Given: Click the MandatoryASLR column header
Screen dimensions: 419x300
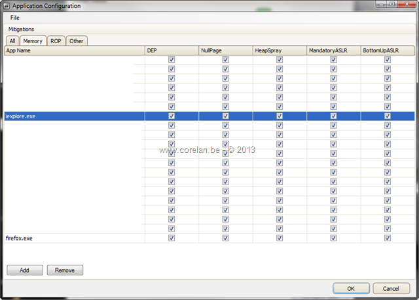Looking at the screenshot, I should 333,50.
